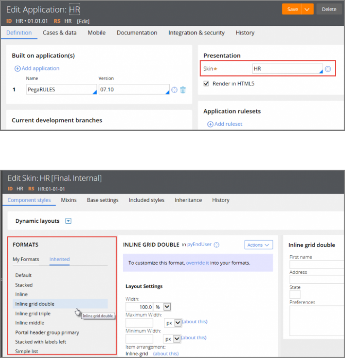The image size is (345, 358).
Task: Expand the Save button dropdown arrow
Action: click(307, 9)
